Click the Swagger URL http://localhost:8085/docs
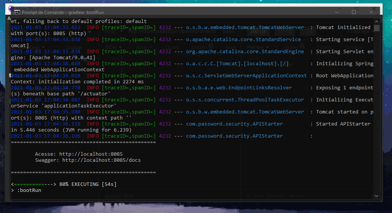 (x=102, y=160)
